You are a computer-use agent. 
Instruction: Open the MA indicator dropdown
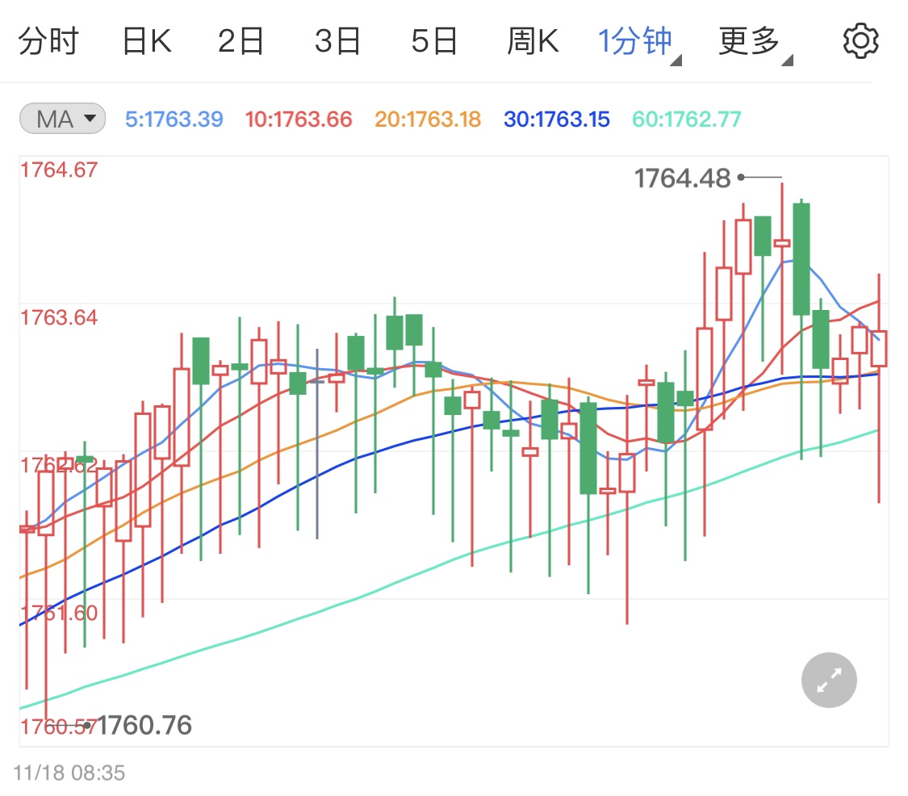click(x=62, y=119)
